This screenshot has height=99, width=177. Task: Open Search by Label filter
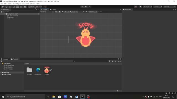coord(112,61)
